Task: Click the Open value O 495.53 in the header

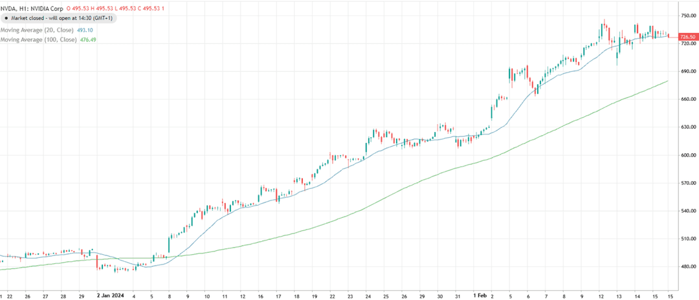Action: [77, 8]
